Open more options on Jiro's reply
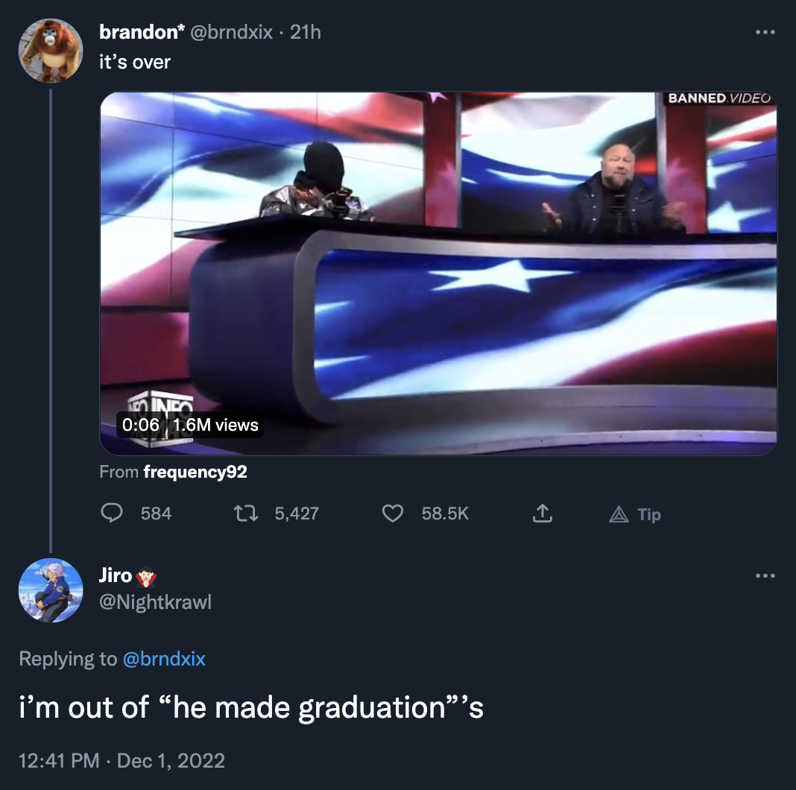The width and height of the screenshot is (796, 790). (764, 574)
